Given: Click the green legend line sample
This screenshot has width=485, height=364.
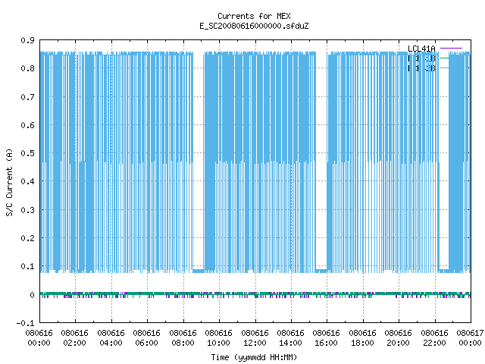Looking at the screenshot, I should point(444,58).
